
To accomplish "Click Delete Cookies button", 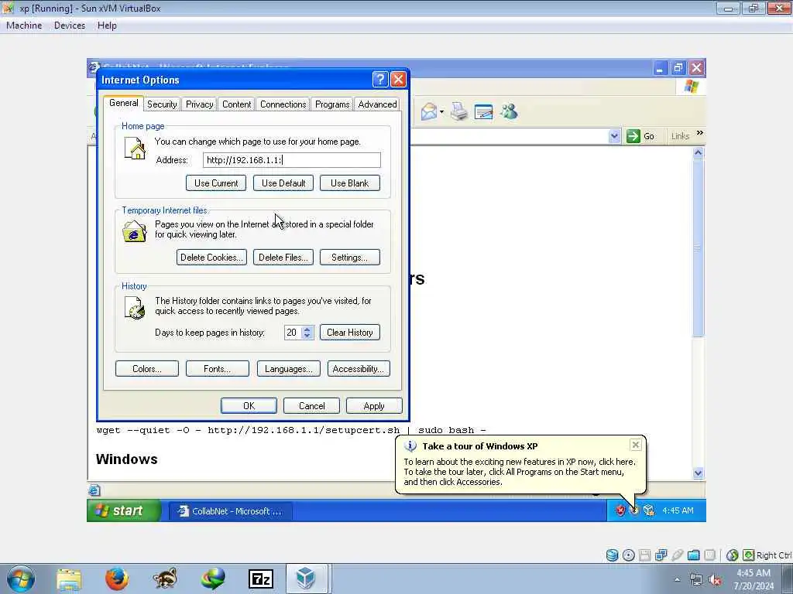I will [211, 257].
